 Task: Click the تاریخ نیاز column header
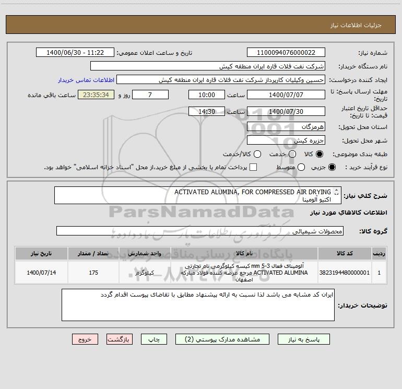pyautogui.click(x=41, y=253)
